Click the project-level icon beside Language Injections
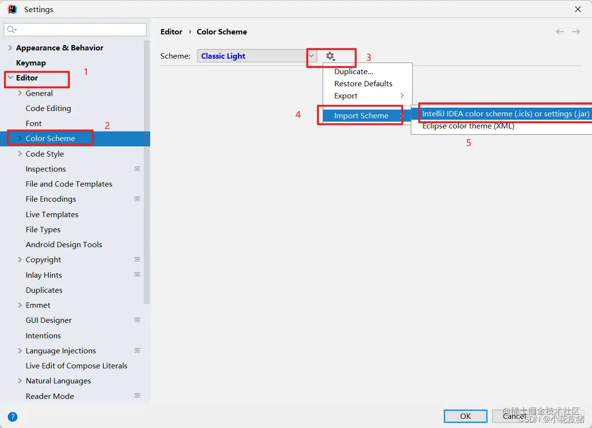 [x=138, y=350]
